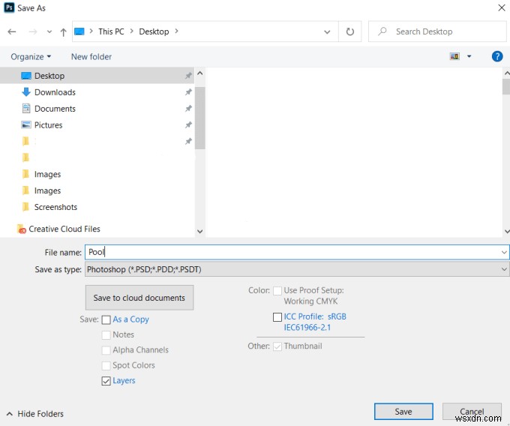This screenshot has width=510, height=426.
Task: Select Documents in the navigation pane
Action: pyautogui.click(x=97, y=109)
